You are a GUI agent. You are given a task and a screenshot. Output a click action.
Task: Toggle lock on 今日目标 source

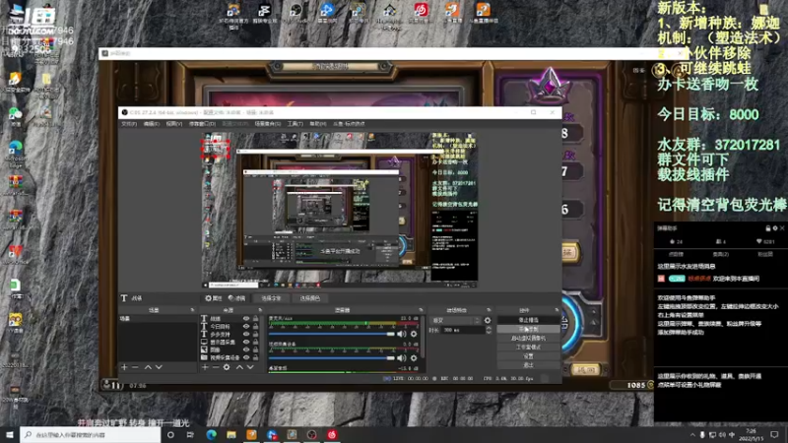(255, 327)
